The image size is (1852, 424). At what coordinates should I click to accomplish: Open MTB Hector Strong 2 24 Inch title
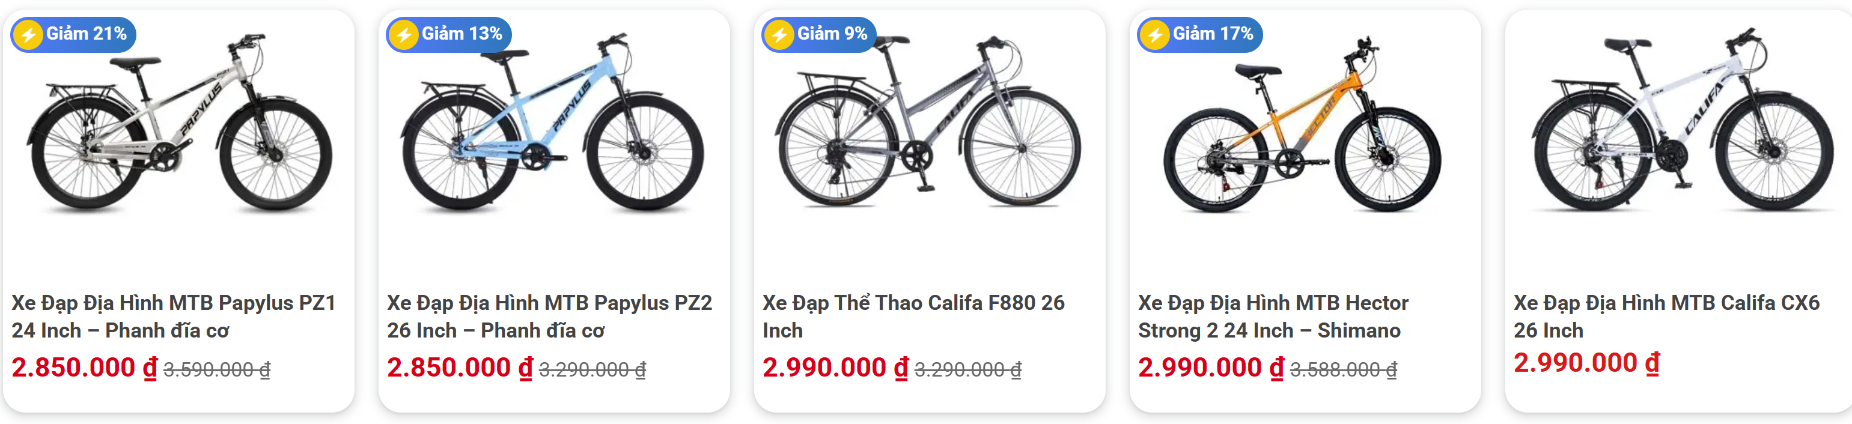[1273, 316]
